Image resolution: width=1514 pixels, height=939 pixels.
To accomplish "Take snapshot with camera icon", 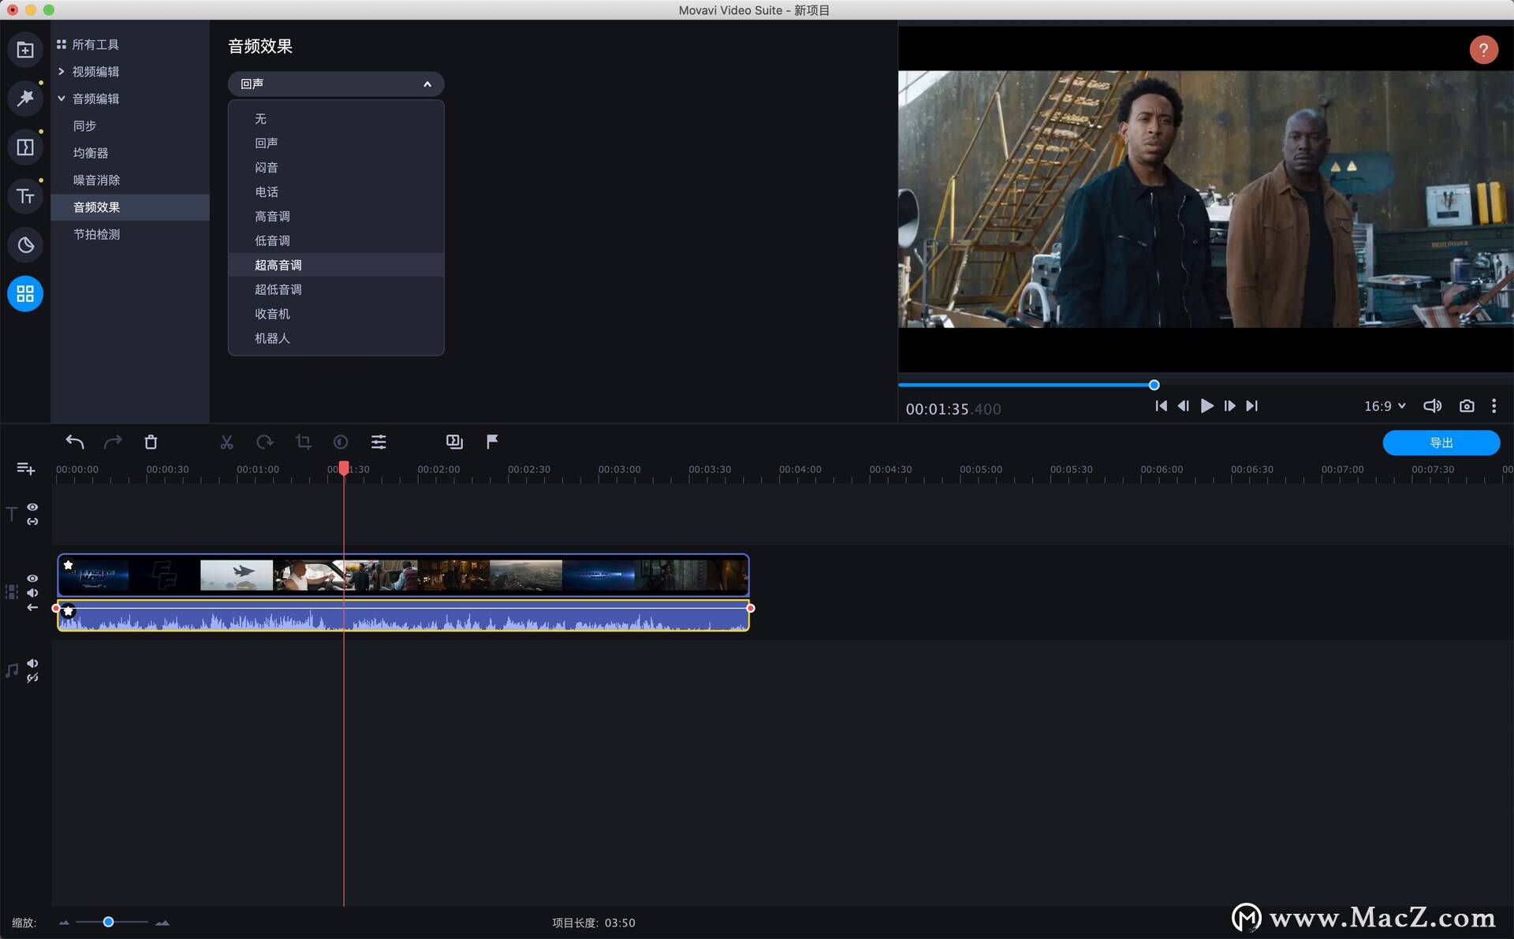I will click(1467, 406).
